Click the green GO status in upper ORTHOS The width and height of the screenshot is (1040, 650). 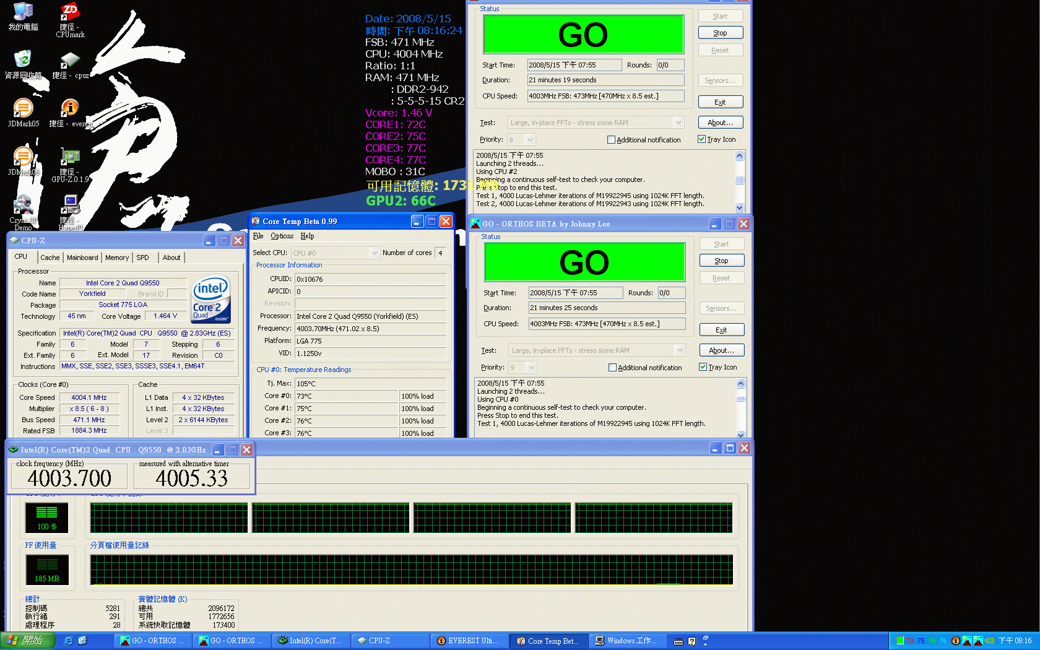(x=584, y=35)
